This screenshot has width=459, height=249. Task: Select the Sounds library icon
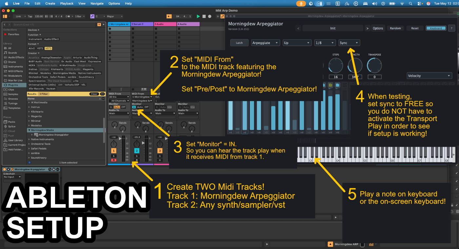click(5, 53)
